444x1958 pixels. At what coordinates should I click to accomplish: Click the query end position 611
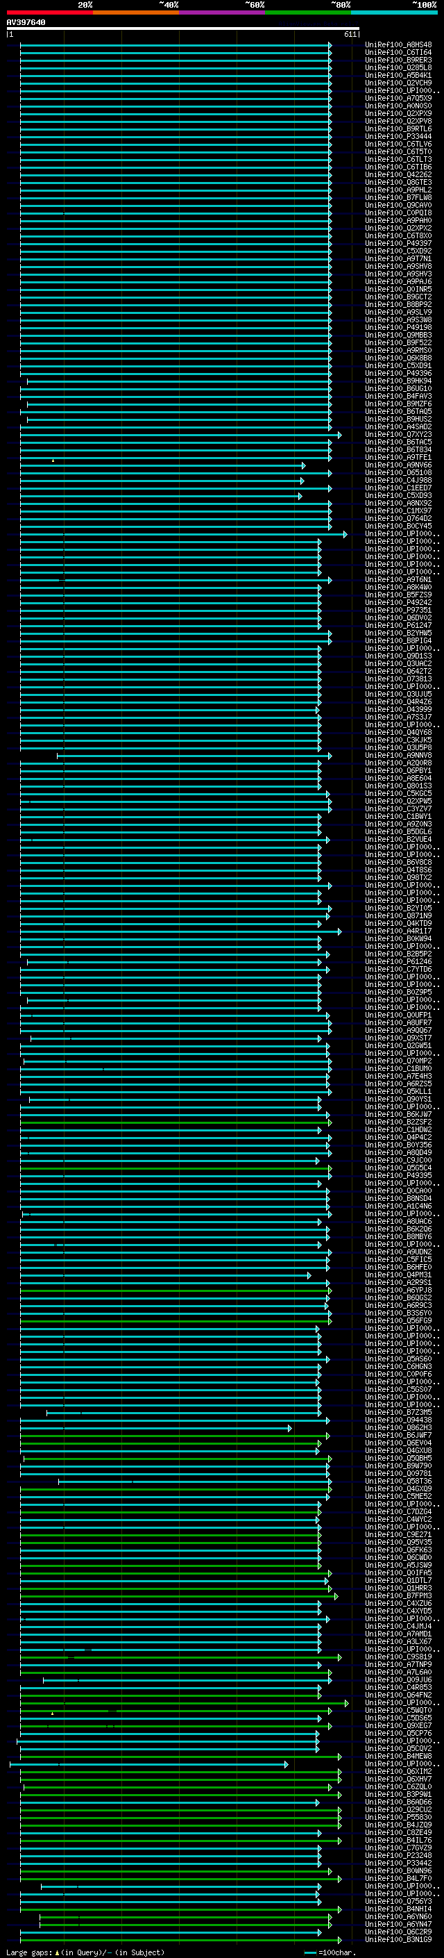[x=350, y=34]
